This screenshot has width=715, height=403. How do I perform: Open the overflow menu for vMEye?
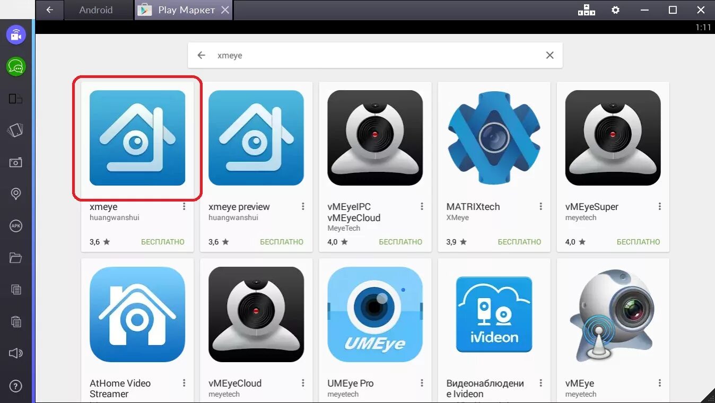click(659, 383)
